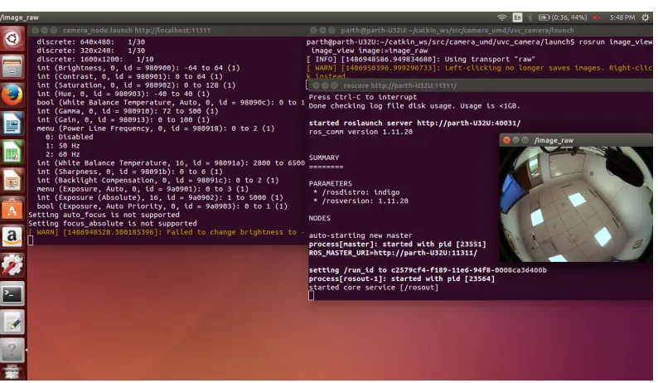The height and width of the screenshot is (383, 658).
Task: Open the Wi-Fi network indicator
Action: point(501,17)
